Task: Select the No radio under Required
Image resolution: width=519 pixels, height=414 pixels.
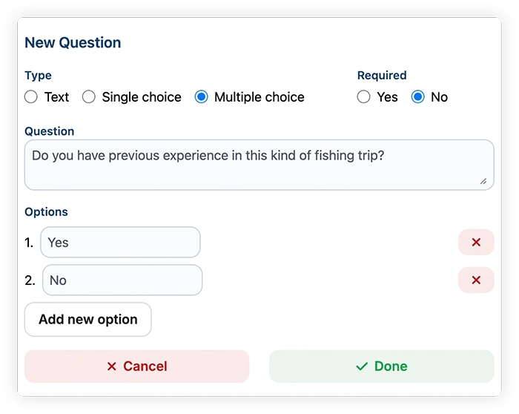Action: (x=418, y=97)
